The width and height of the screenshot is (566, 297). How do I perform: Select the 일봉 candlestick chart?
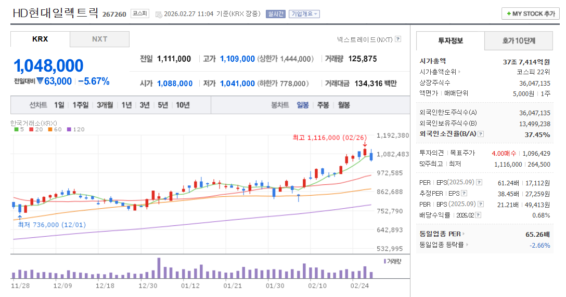coord(302,105)
